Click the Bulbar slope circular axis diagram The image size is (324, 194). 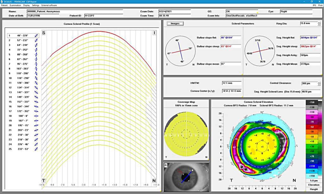(180, 51)
